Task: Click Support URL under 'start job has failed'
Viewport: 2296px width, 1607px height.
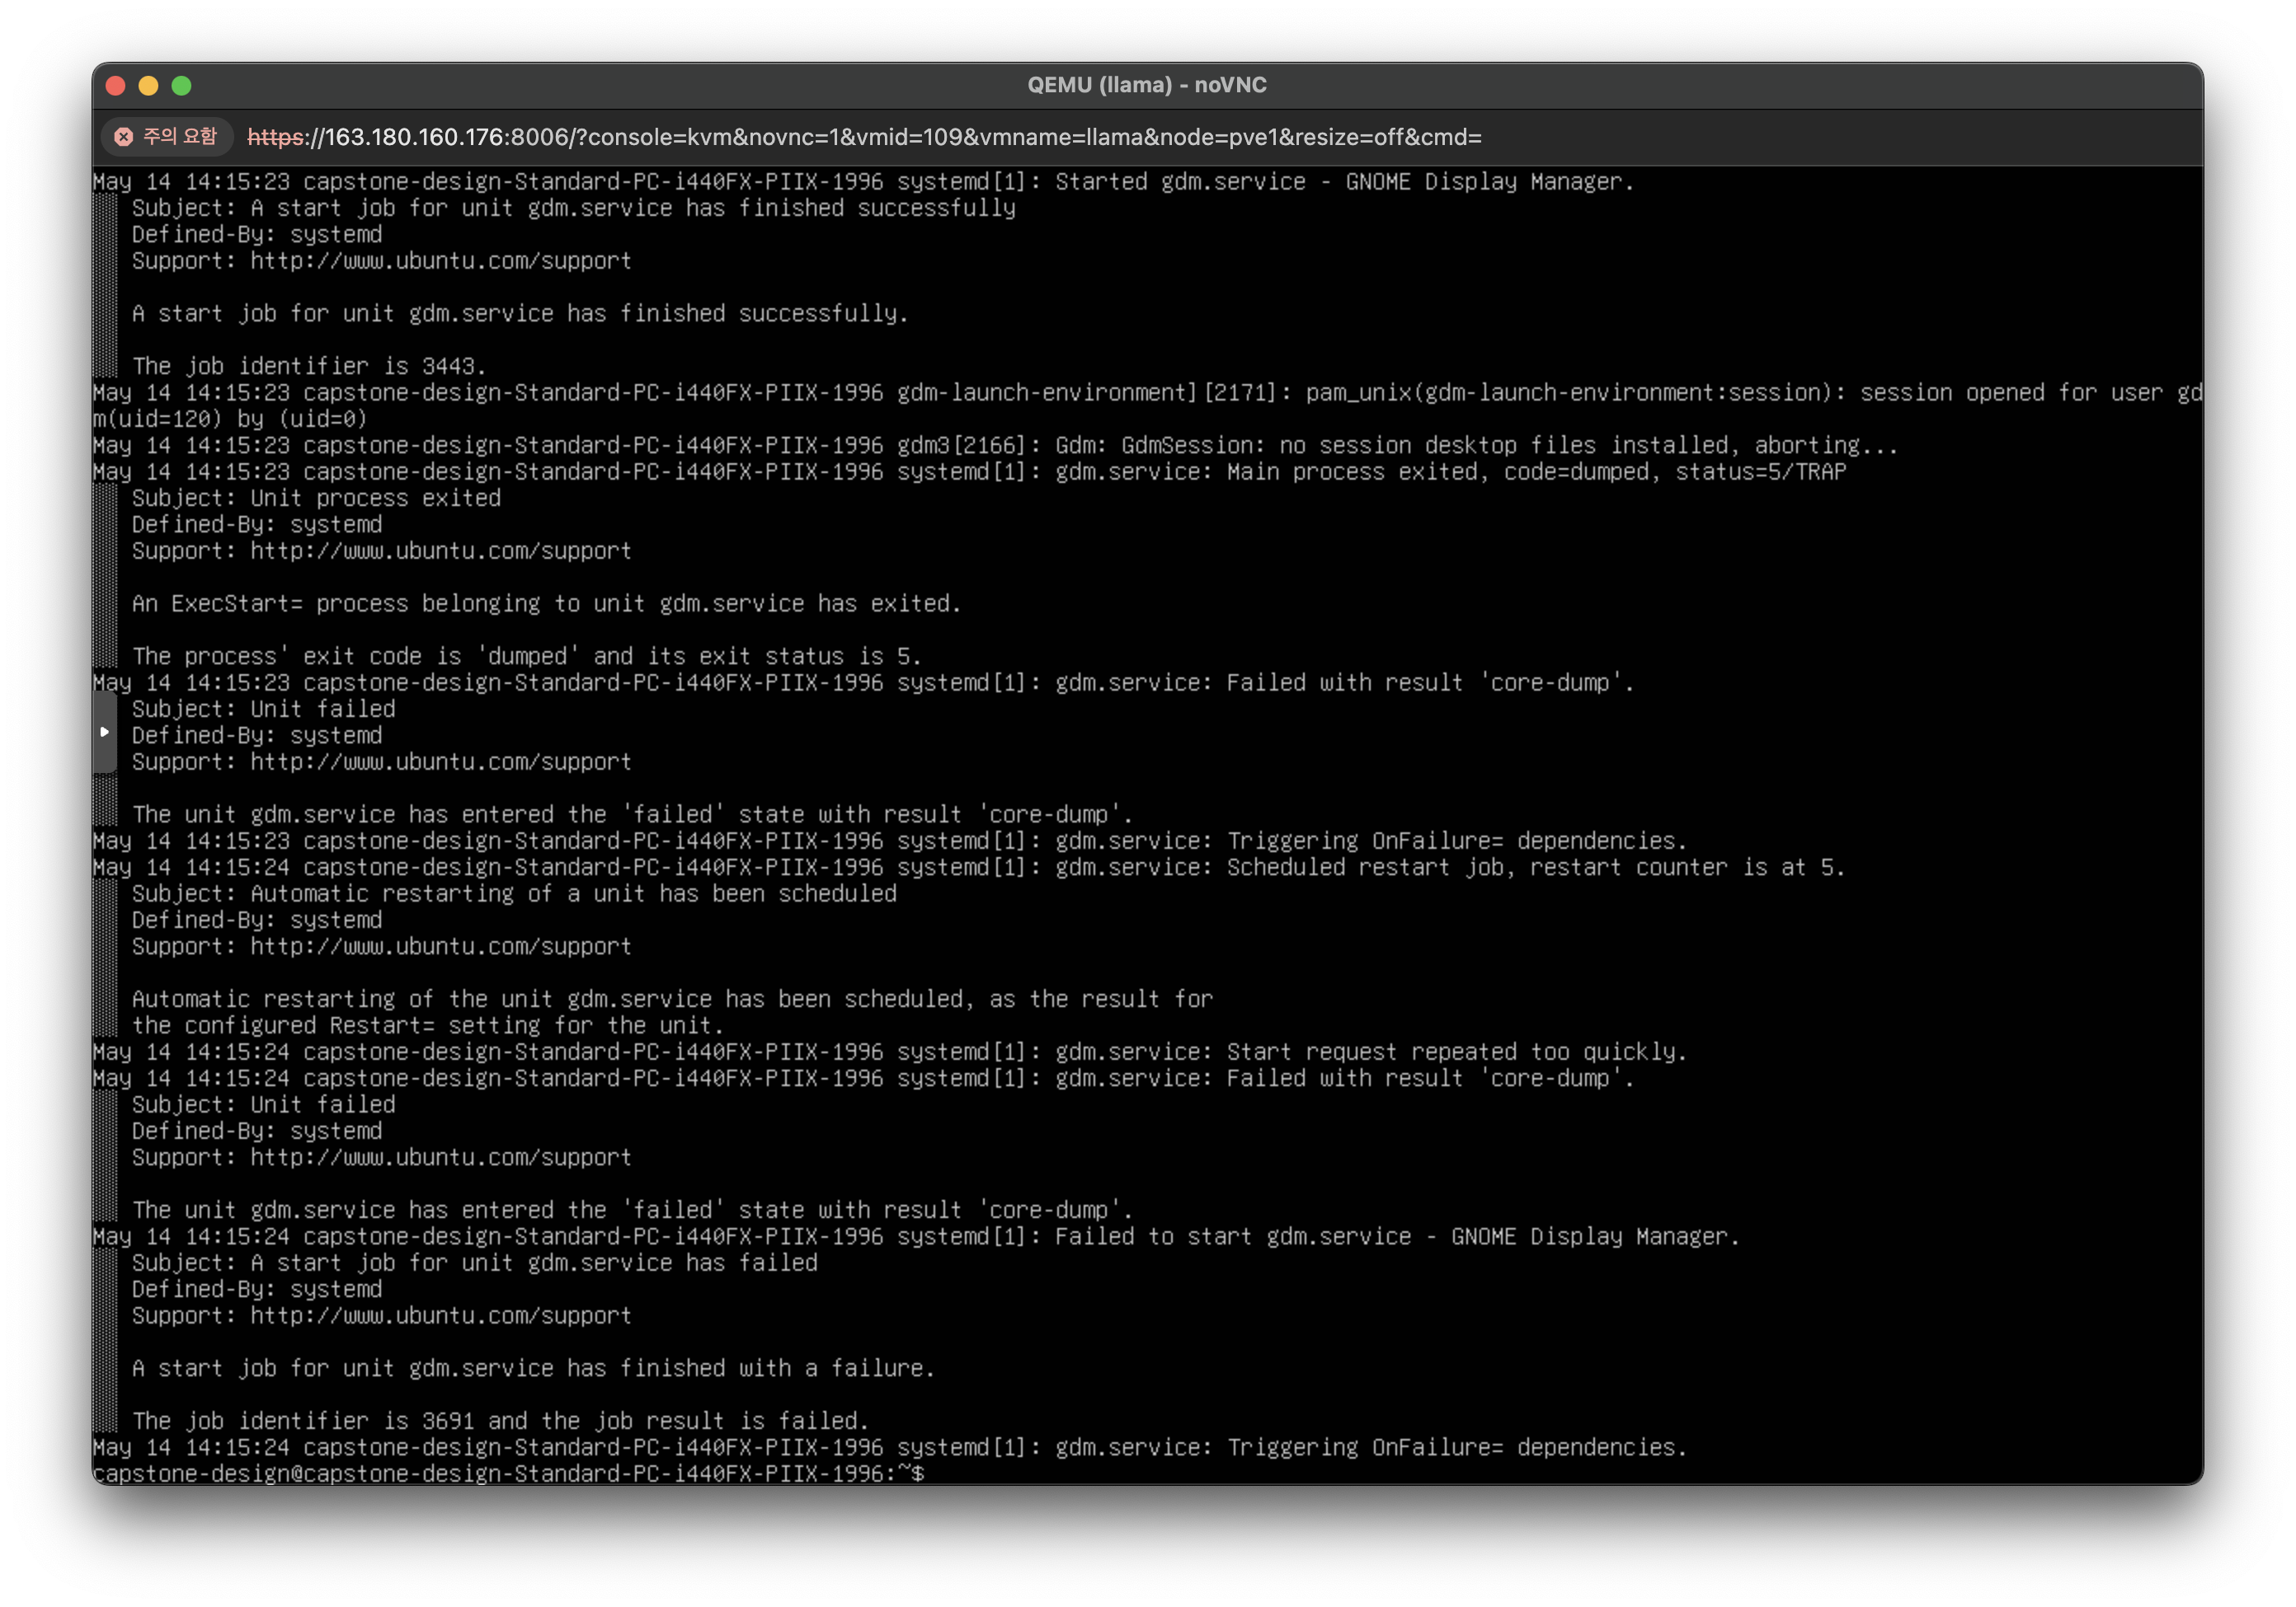Action: [440, 1315]
